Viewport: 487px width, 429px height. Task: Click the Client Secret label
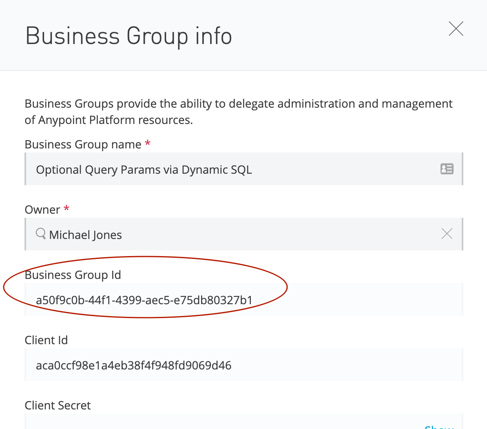coord(58,405)
